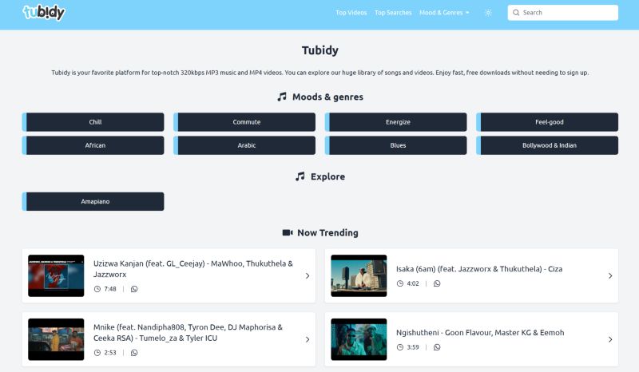Screen dimensions: 639x372
Task: Click WhatsApp icon for Mnike song
Action: tap(134, 352)
